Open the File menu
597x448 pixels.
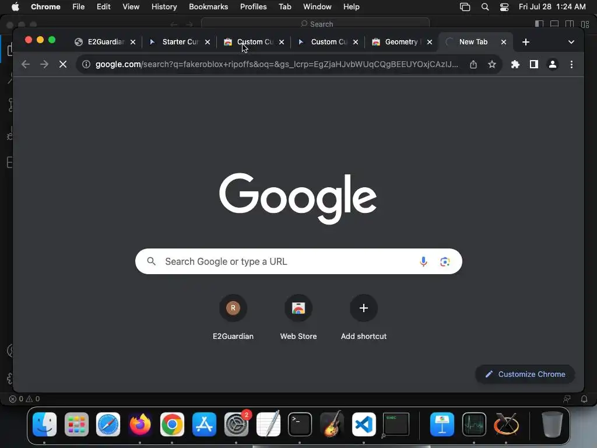79,7
